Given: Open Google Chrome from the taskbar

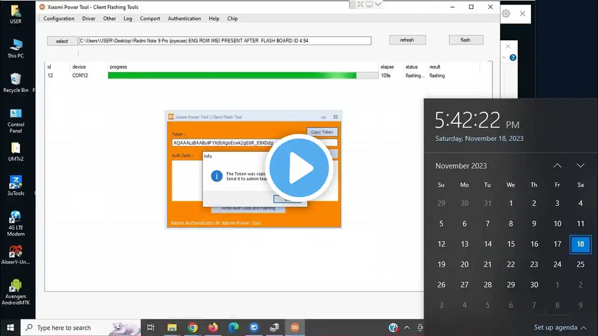Looking at the screenshot, I should coord(192,328).
